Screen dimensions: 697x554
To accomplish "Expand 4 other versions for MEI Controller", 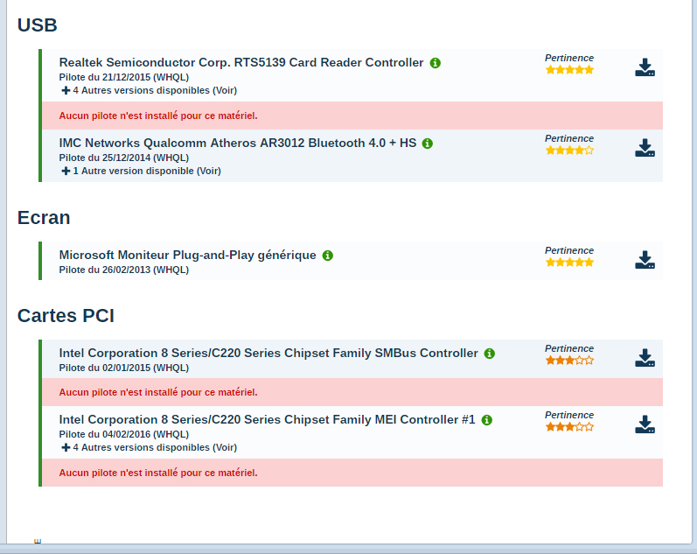I will (150, 447).
